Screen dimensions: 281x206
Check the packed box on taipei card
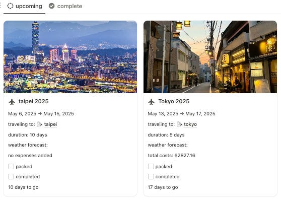(x=11, y=167)
